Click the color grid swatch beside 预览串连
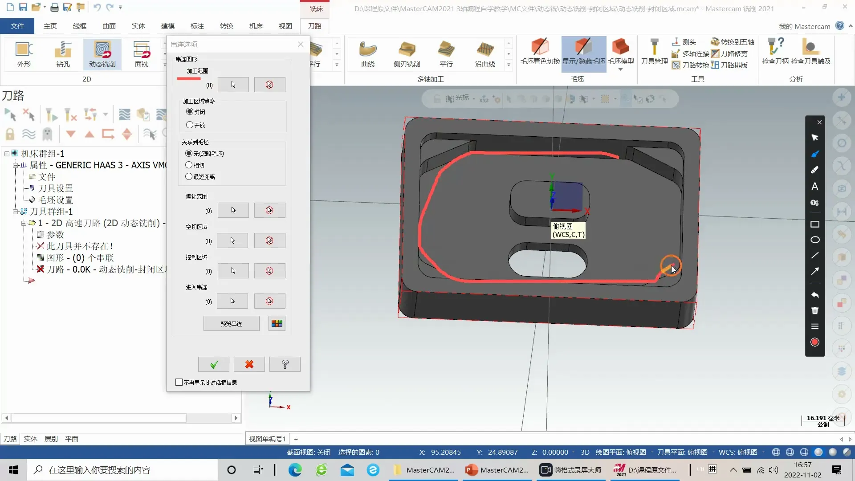This screenshot has height=481, width=855. click(277, 324)
